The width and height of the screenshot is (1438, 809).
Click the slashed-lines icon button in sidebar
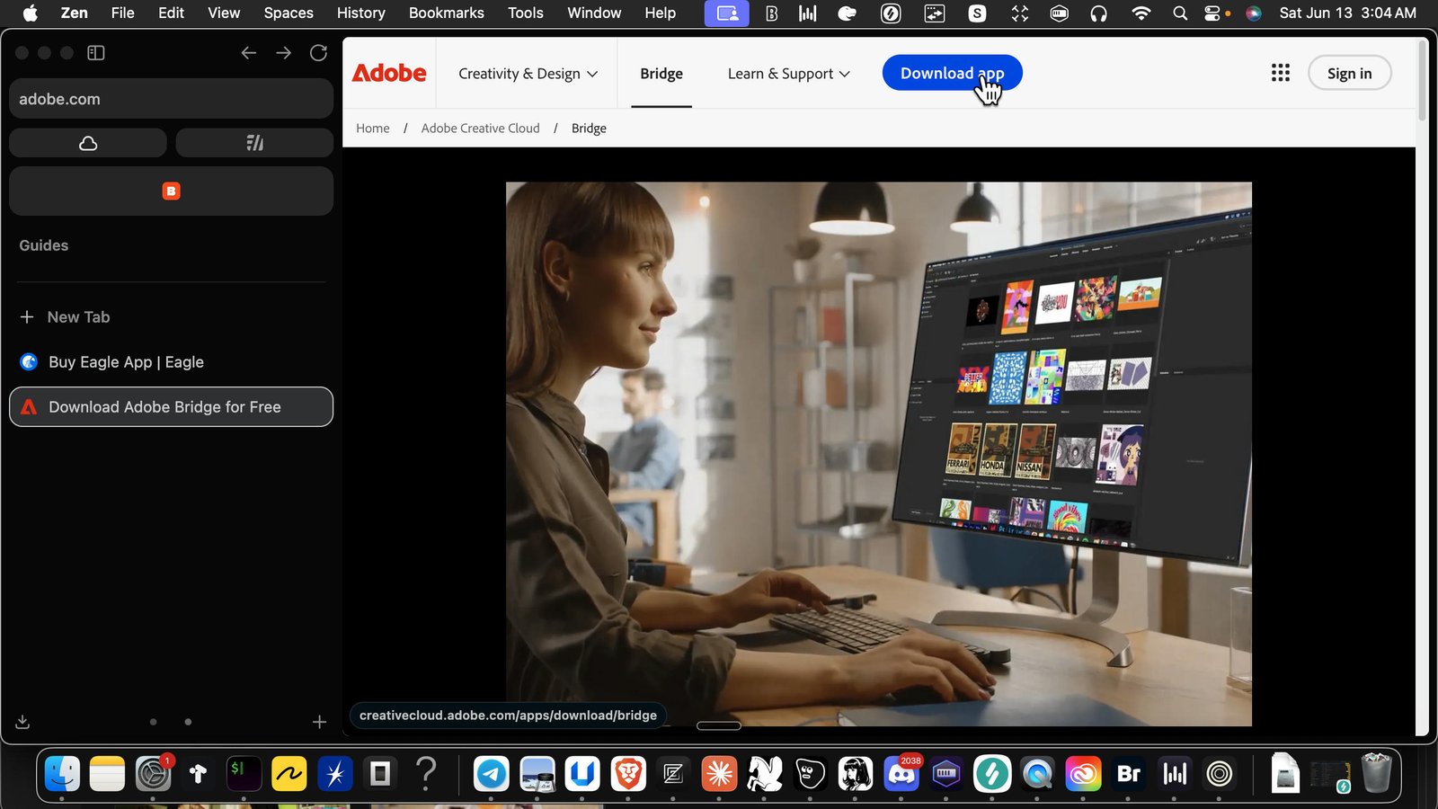(254, 143)
